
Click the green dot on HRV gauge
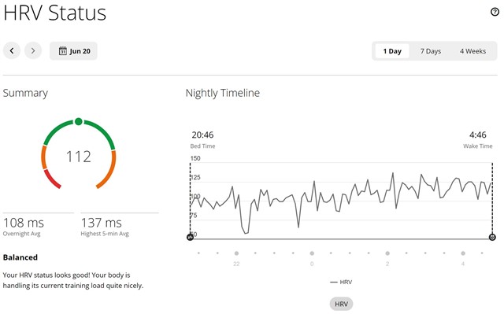click(x=79, y=122)
